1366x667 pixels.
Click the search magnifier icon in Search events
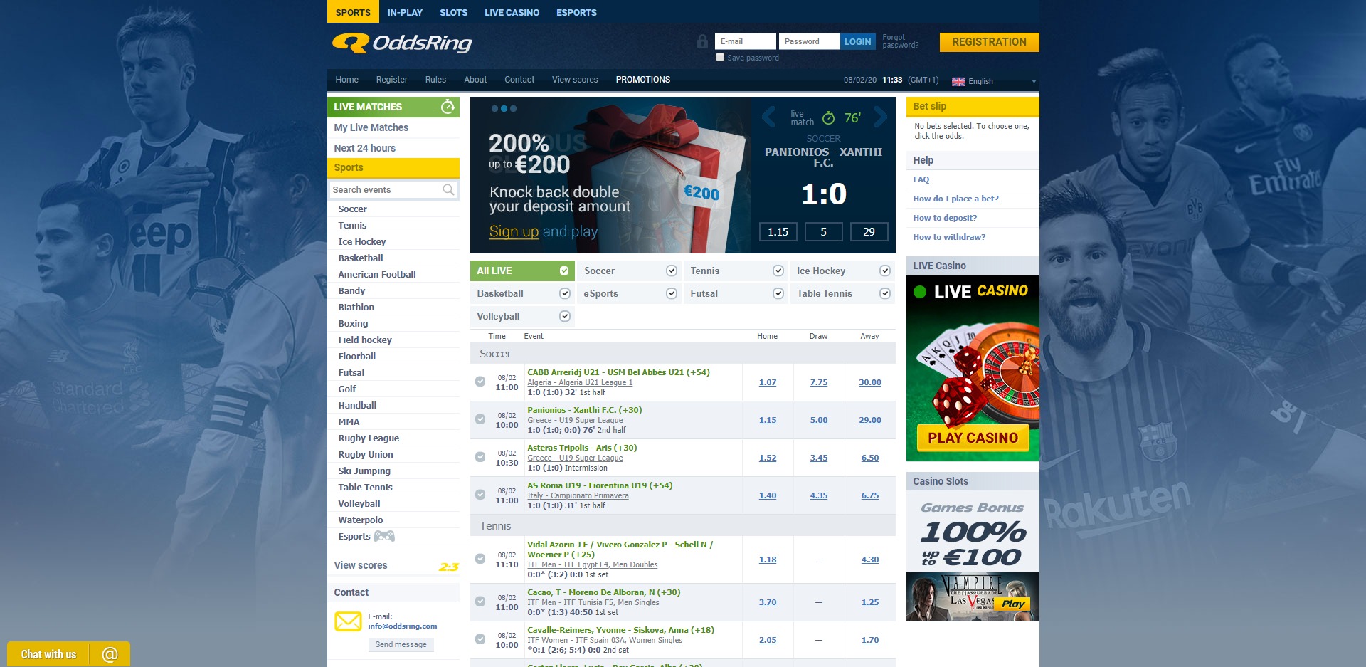[x=448, y=189]
